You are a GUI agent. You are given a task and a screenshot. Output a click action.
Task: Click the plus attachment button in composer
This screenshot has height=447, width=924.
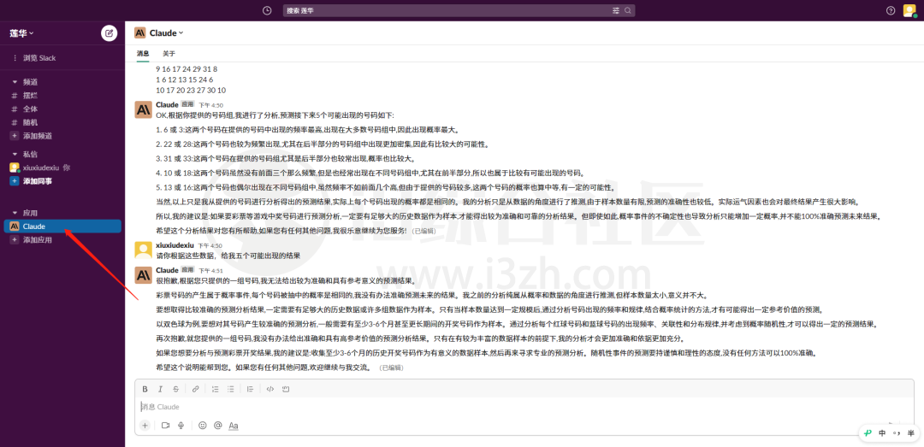click(x=145, y=426)
